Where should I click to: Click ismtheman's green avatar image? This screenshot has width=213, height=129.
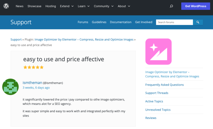tap(11, 87)
